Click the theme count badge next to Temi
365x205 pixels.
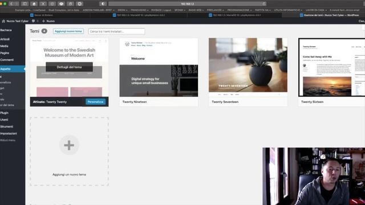(x=44, y=31)
